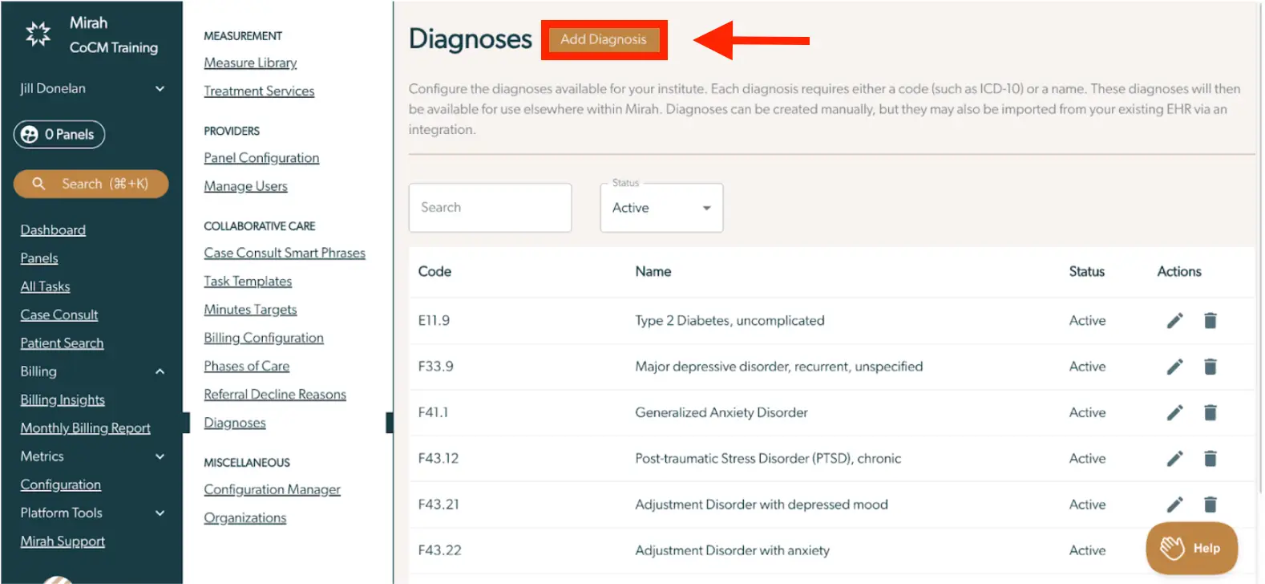Screen dimensions: 1265x584
Task: Delete the Adjustment Disorder with anxiety diagnosis
Action: click(1210, 550)
